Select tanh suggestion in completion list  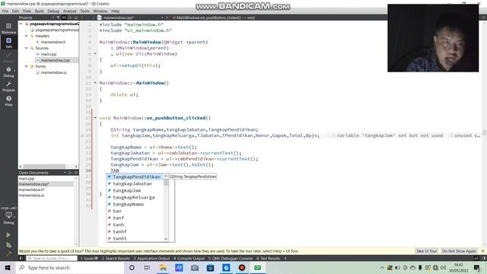pyautogui.click(x=135, y=225)
